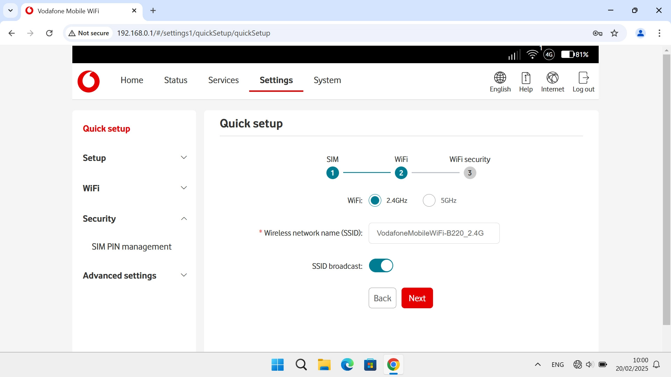Select the 2.4GHz WiFi radio button
The height and width of the screenshot is (377, 671).
375,200
